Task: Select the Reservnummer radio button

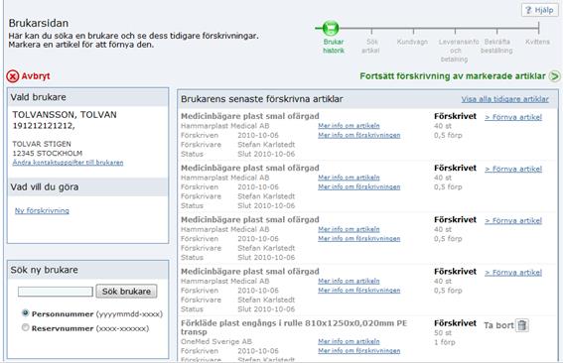Action: (x=25, y=327)
